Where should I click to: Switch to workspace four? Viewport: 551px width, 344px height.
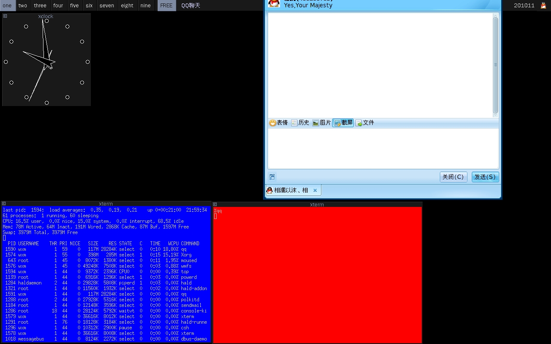tap(58, 6)
